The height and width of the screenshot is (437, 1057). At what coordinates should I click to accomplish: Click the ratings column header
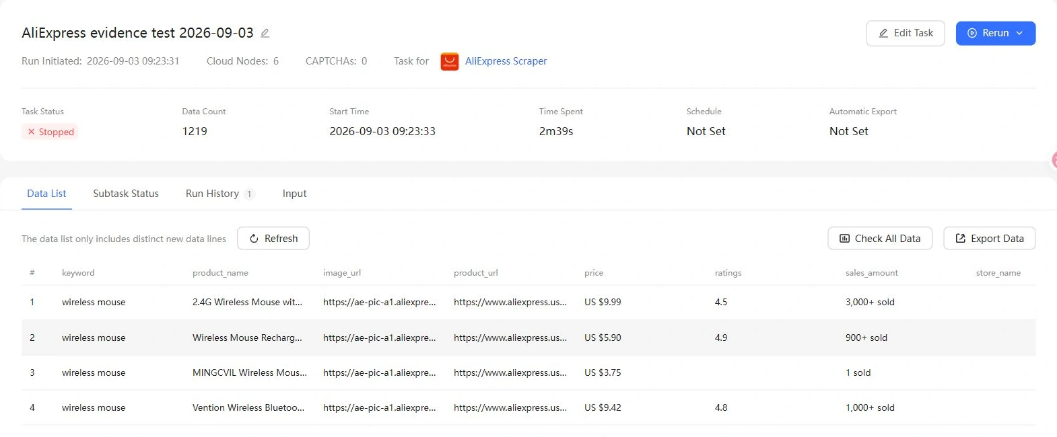tap(728, 273)
